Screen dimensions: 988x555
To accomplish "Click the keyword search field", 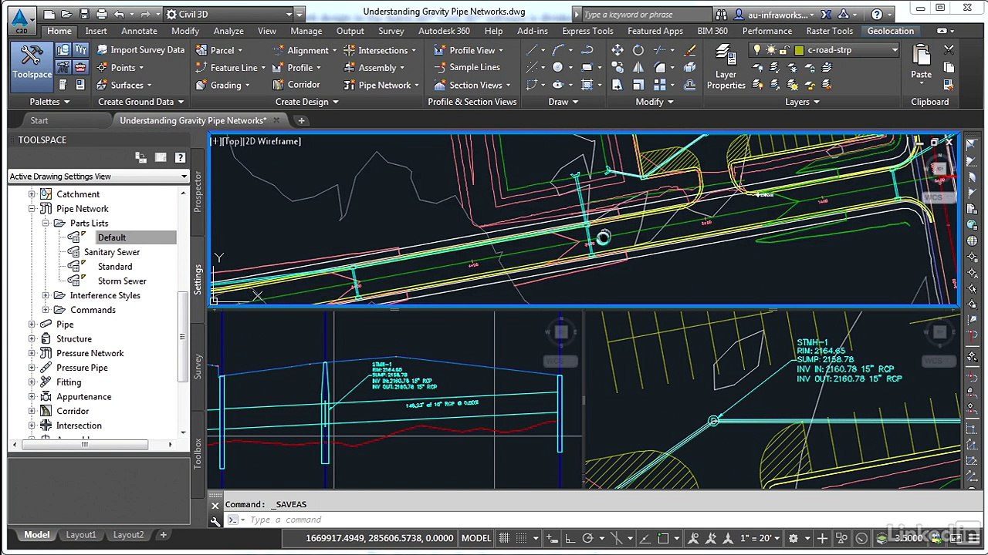I will click(645, 15).
